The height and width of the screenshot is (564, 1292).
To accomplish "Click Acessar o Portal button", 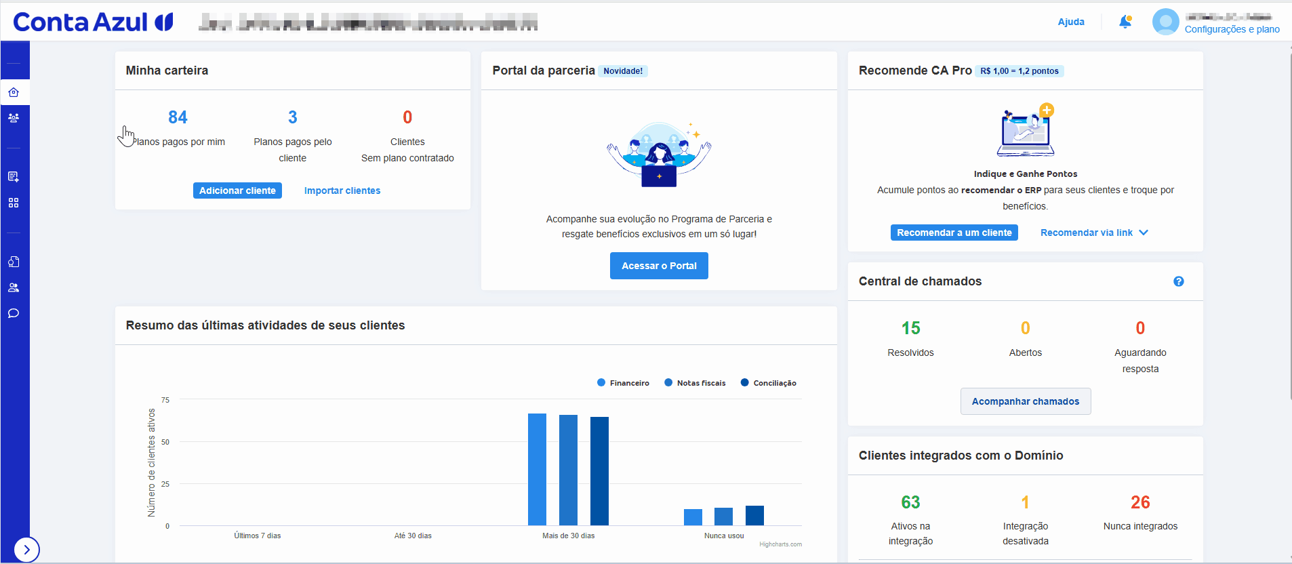I will coord(659,266).
